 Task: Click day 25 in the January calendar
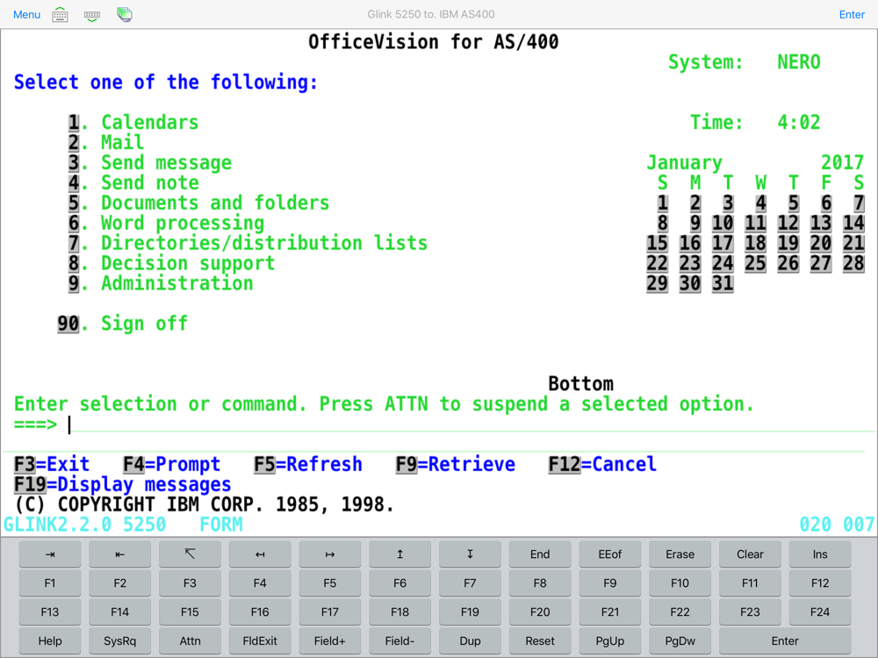(755, 263)
